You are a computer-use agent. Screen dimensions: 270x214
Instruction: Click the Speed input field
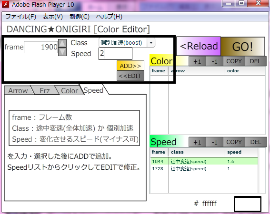coord(115,54)
